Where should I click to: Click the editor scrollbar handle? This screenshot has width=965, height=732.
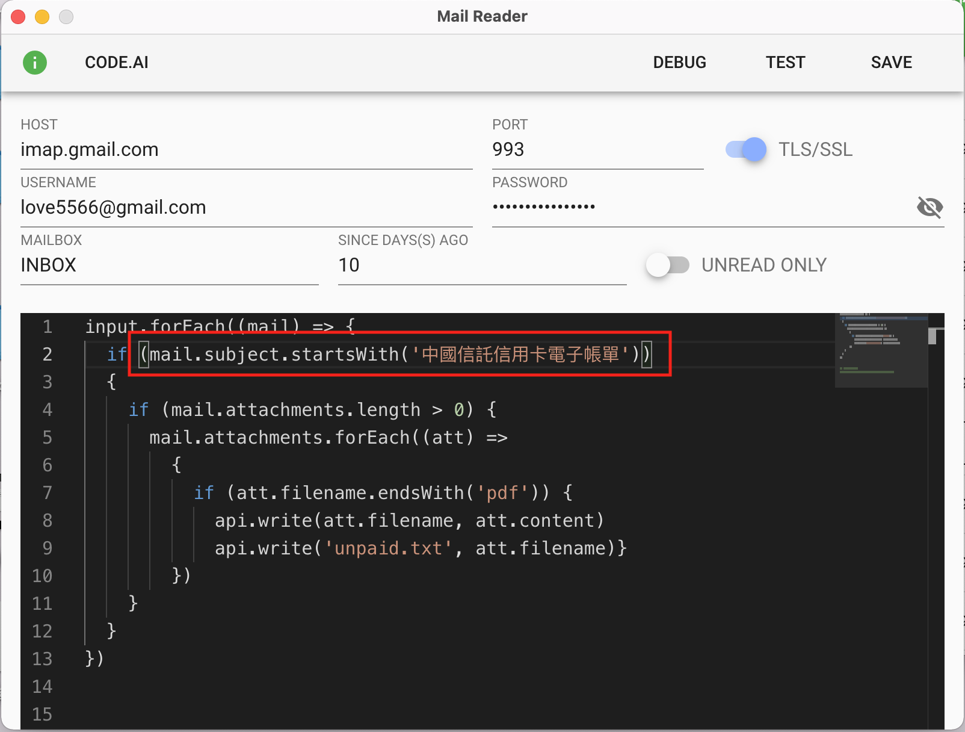point(933,335)
